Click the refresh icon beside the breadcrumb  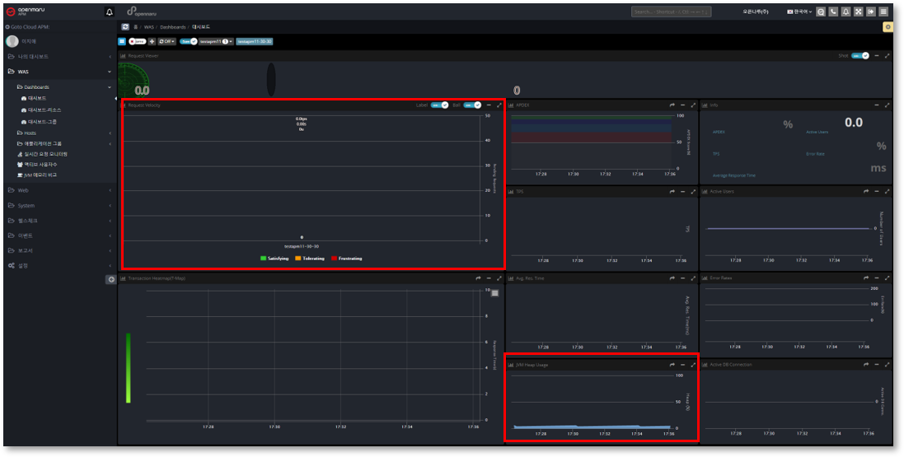(125, 26)
